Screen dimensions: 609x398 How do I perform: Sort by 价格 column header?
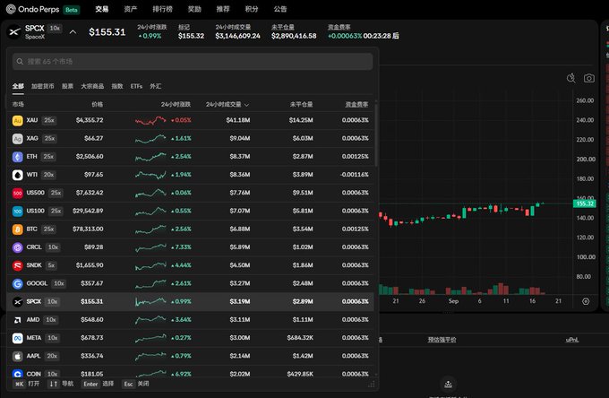point(97,104)
